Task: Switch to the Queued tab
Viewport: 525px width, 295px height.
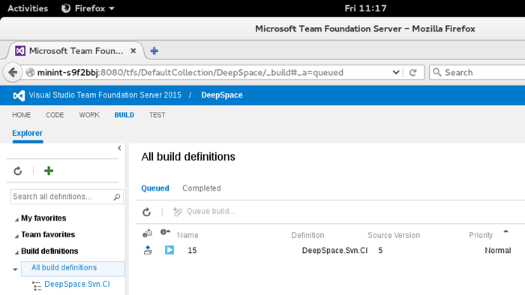Action: pyautogui.click(x=155, y=188)
